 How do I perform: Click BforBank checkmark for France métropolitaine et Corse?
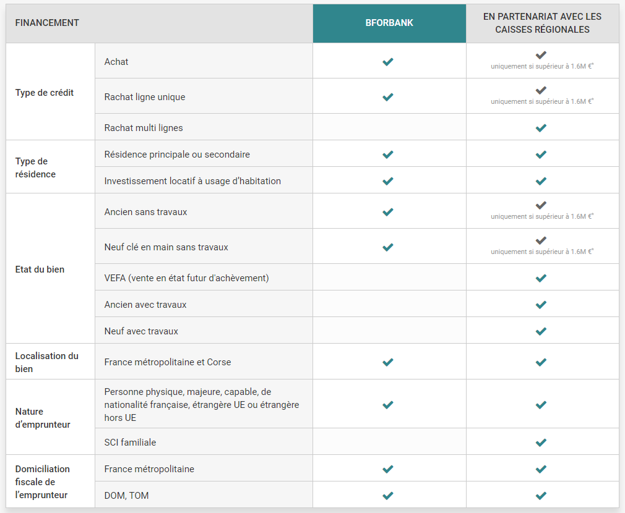[388, 362]
